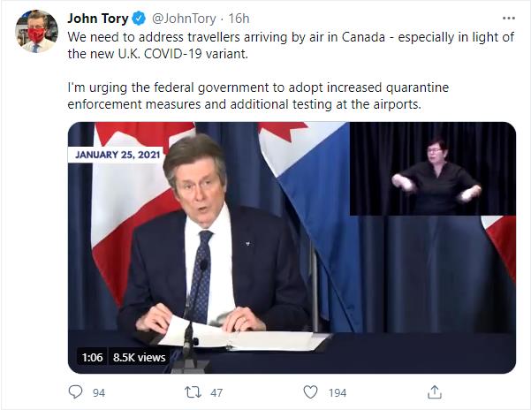Click the 194 likes count
Screen dimensions: 531x410
click(x=338, y=391)
